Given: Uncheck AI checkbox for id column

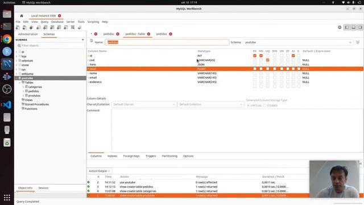Looking at the screenshot, I should (293, 56).
